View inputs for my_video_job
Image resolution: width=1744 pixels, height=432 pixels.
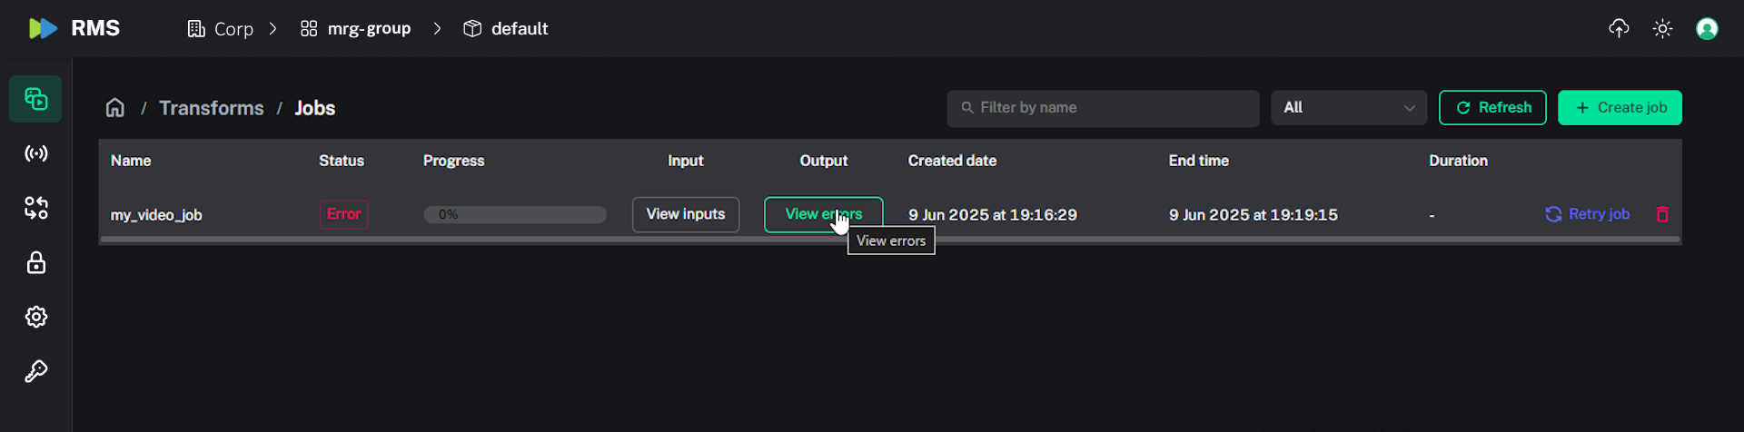point(686,214)
